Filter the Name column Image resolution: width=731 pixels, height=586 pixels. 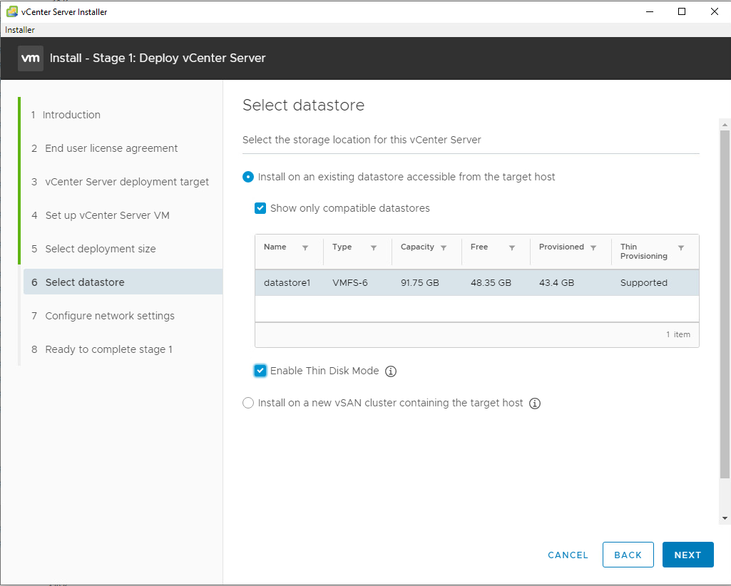[305, 248]
